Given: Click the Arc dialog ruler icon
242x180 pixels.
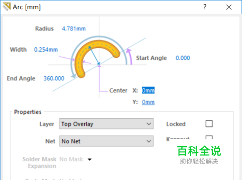Looking at the screenshot, I should coord(7,7).
